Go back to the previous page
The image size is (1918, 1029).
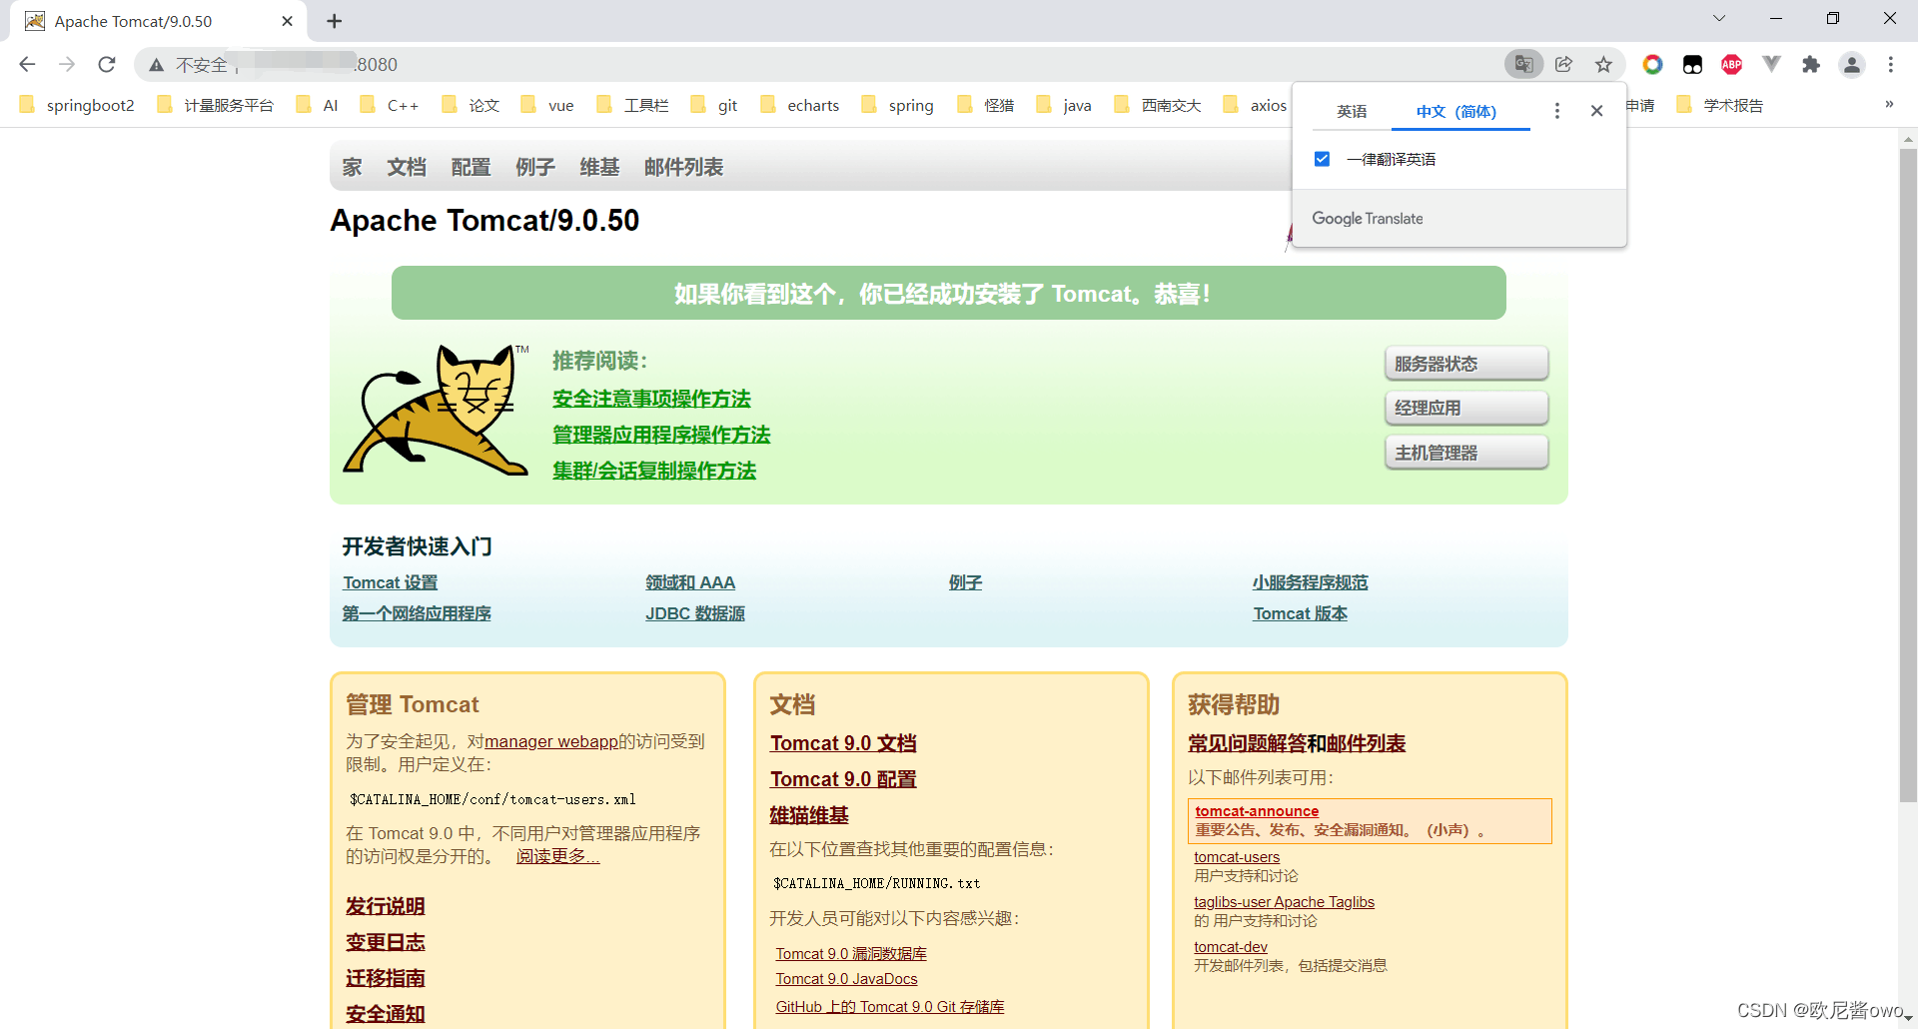click(27, 65)
